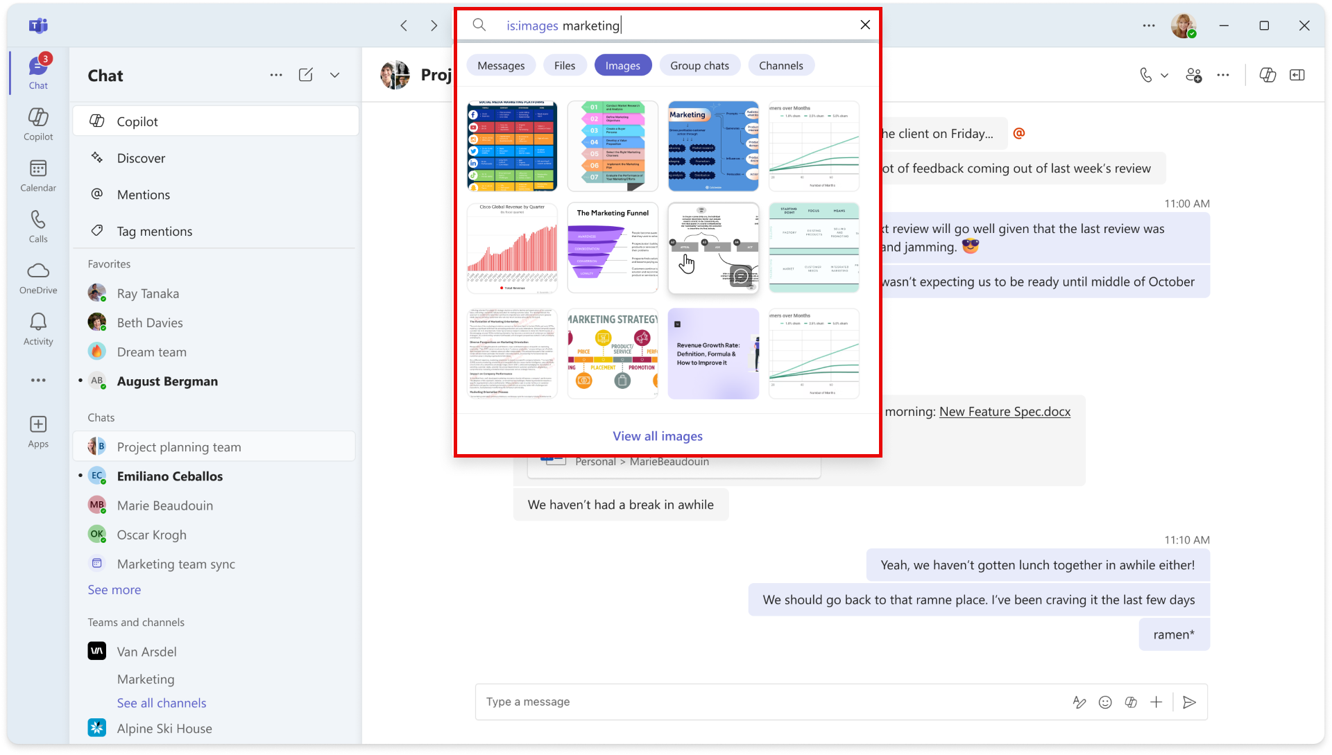Click the new chat compose icon
The image size is (1332, 755).
(x=305, y=75)
